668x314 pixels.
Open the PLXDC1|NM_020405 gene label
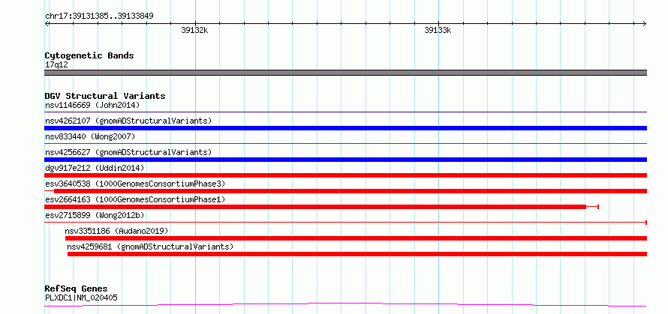click(81, 298)
